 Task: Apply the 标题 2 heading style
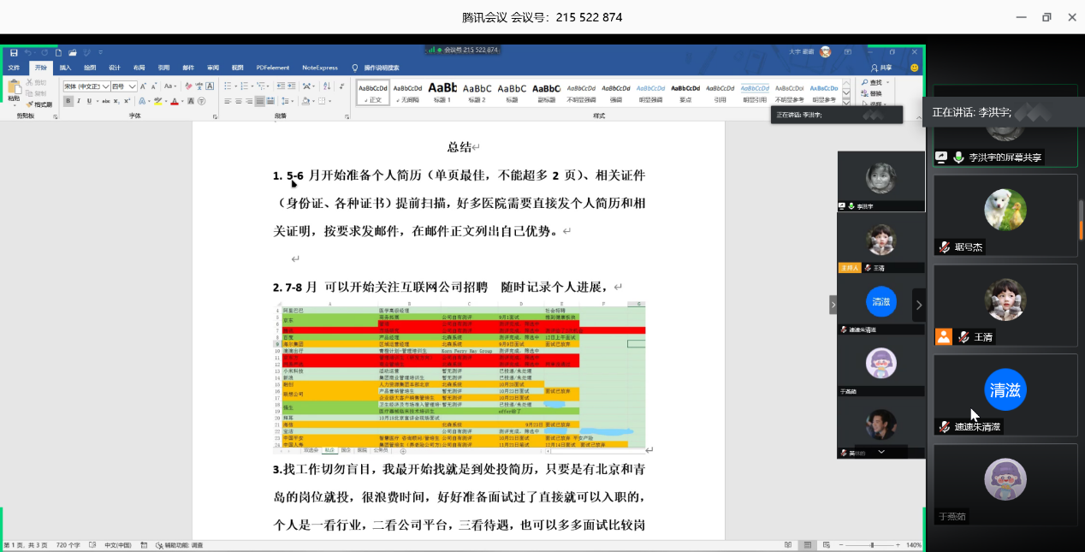(x=477, y=92)
